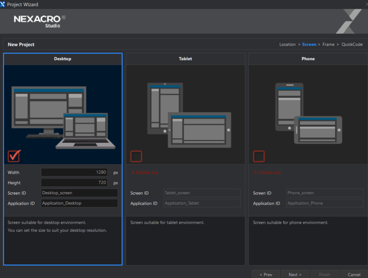This screenshot has width=368, height=278.
Task: Click the Nexacro Studio logo
Action: pyautogui.click(x=39, y=21)
